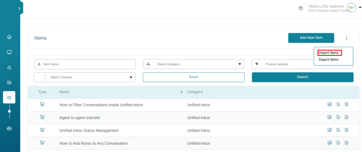Screen dimensions: 362x152
Task: Click the Add New Item button
Action: [x=311, y=38]
